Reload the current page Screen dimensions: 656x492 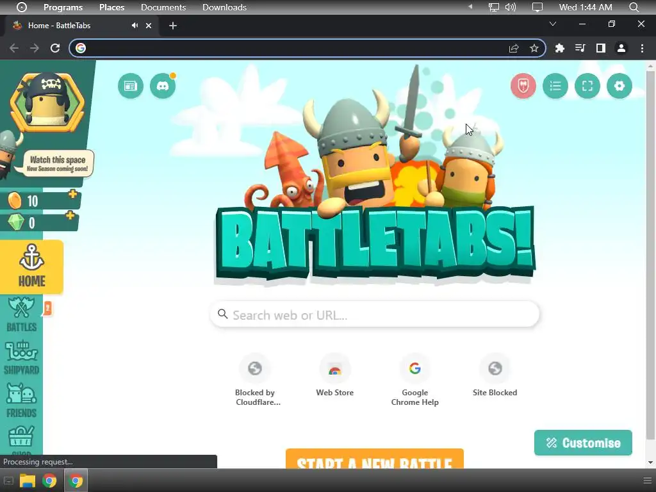[55, 48]
